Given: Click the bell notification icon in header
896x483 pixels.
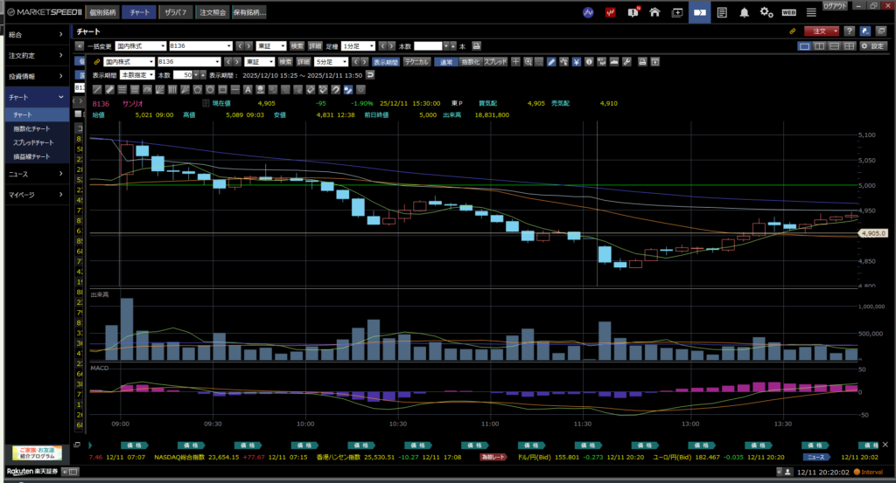Looking at the screenshot, I should [x=745, y=12].
